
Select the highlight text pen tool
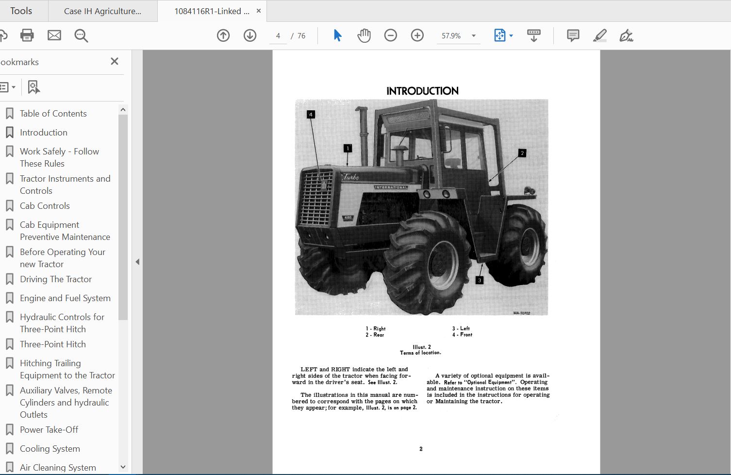point(600,35)
